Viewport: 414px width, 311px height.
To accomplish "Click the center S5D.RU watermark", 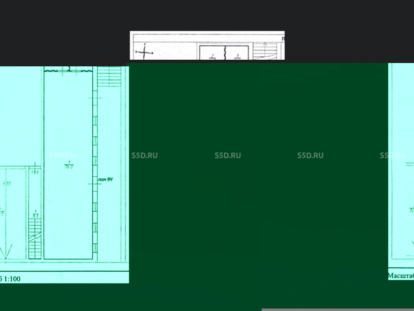I will click(227, 155).
